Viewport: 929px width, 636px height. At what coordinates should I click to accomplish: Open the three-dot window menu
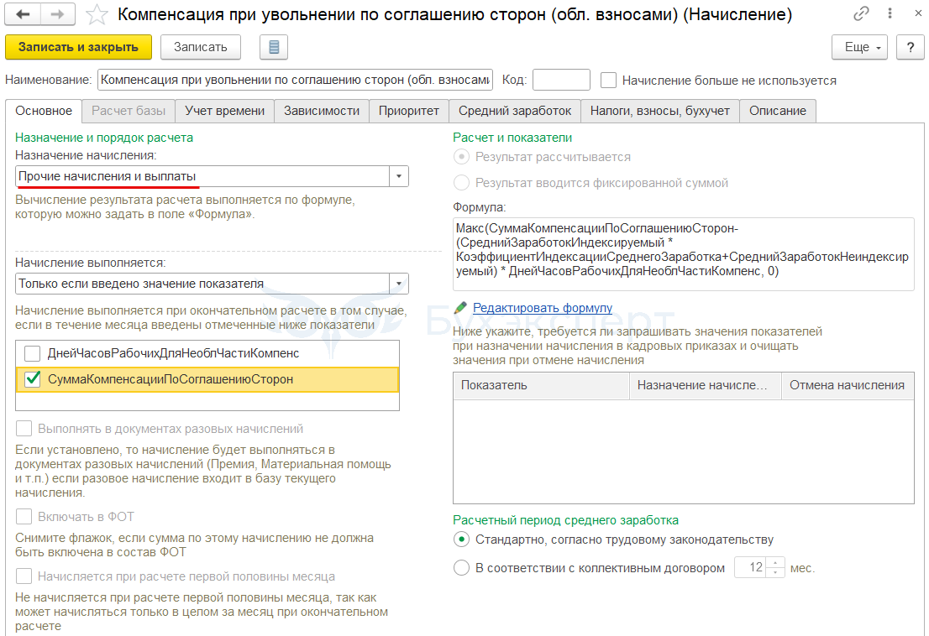[x=890, y=13]
